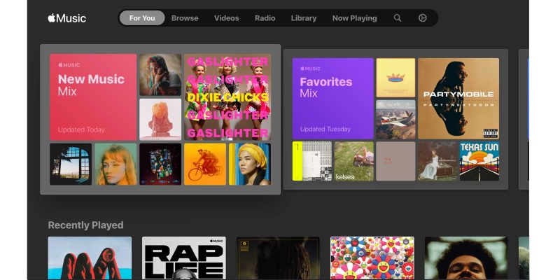Select the PARTYMOBILE album cover
560x280 pixels.
(458, 98)
